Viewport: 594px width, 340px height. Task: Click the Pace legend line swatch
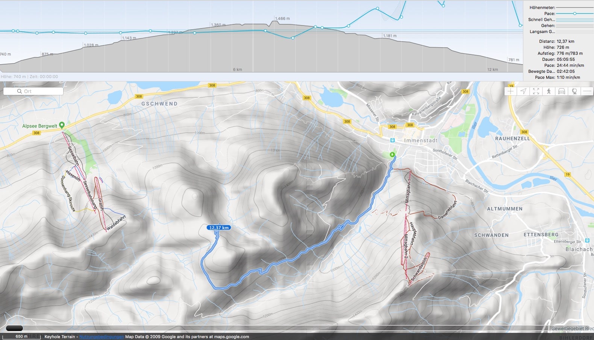[x=574, y=14]
